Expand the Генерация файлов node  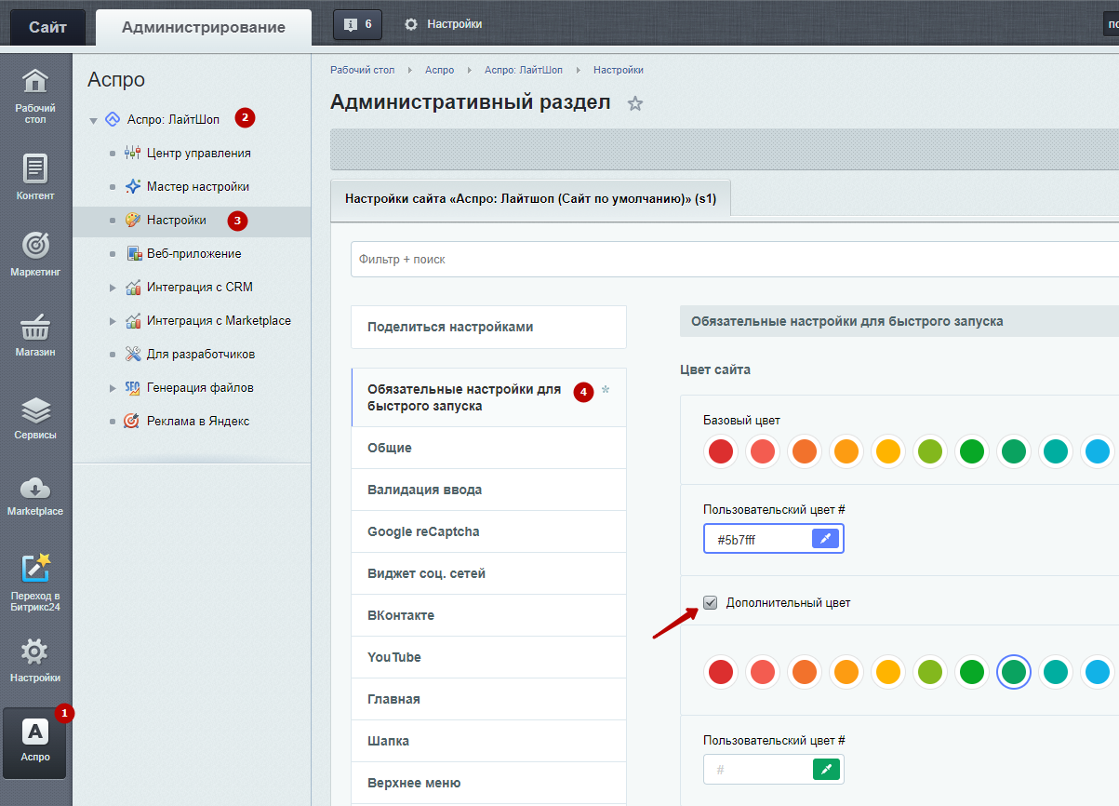(113, 387)
